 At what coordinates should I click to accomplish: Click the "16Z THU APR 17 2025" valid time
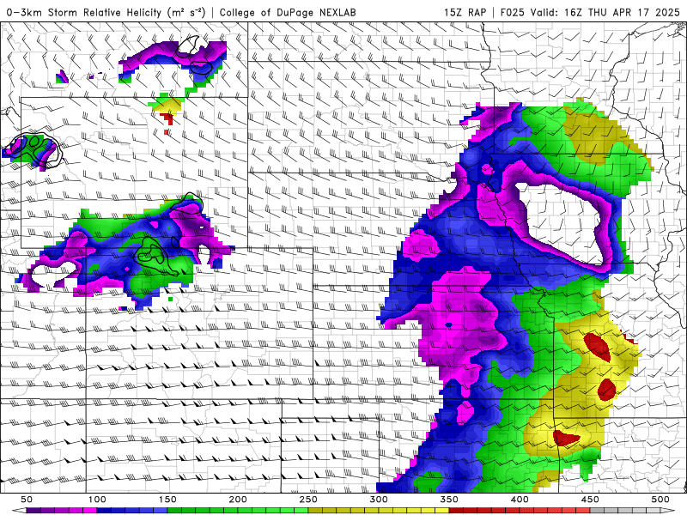pyautogui.click(x=622, y=12)
